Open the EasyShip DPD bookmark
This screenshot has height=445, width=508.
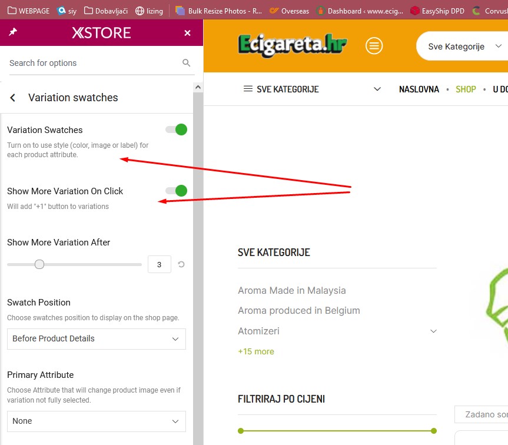(x=437, y=11)
